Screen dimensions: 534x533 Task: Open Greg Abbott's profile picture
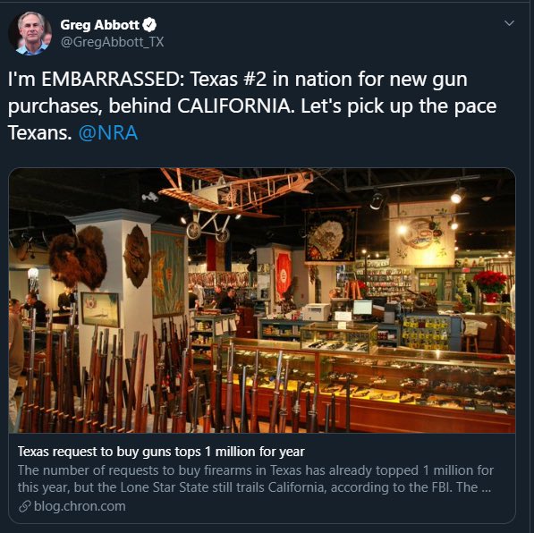coord(30,33)
